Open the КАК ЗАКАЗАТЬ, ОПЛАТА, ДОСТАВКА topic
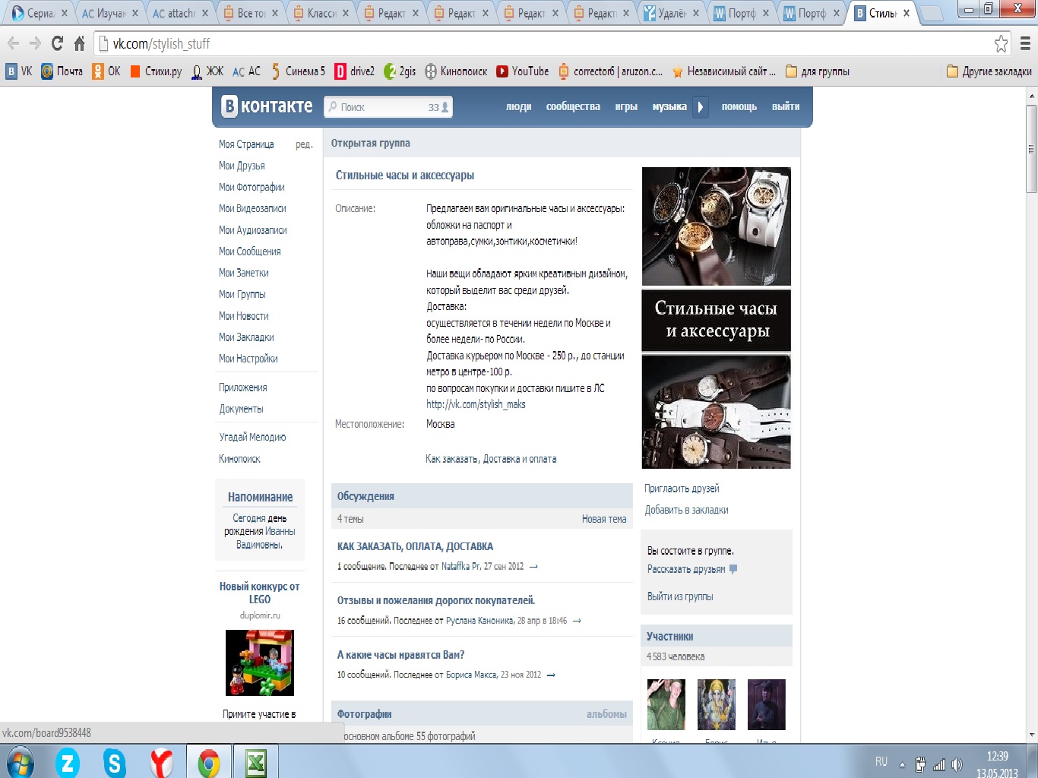This screenshot has height=778, width=1038. 415,546
